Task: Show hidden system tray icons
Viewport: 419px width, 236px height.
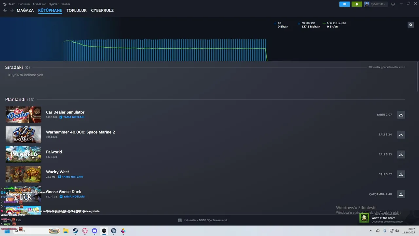Action: click(371, 231)
